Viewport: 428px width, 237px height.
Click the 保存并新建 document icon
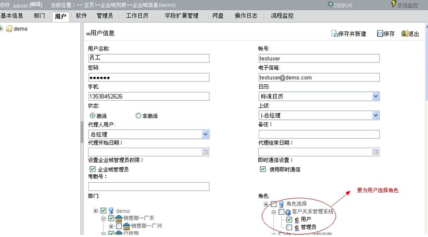tap(334, 34)
